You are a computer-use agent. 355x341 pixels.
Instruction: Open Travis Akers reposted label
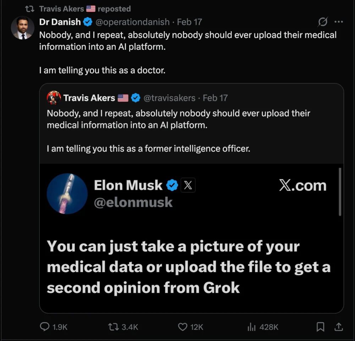(85, 9)
